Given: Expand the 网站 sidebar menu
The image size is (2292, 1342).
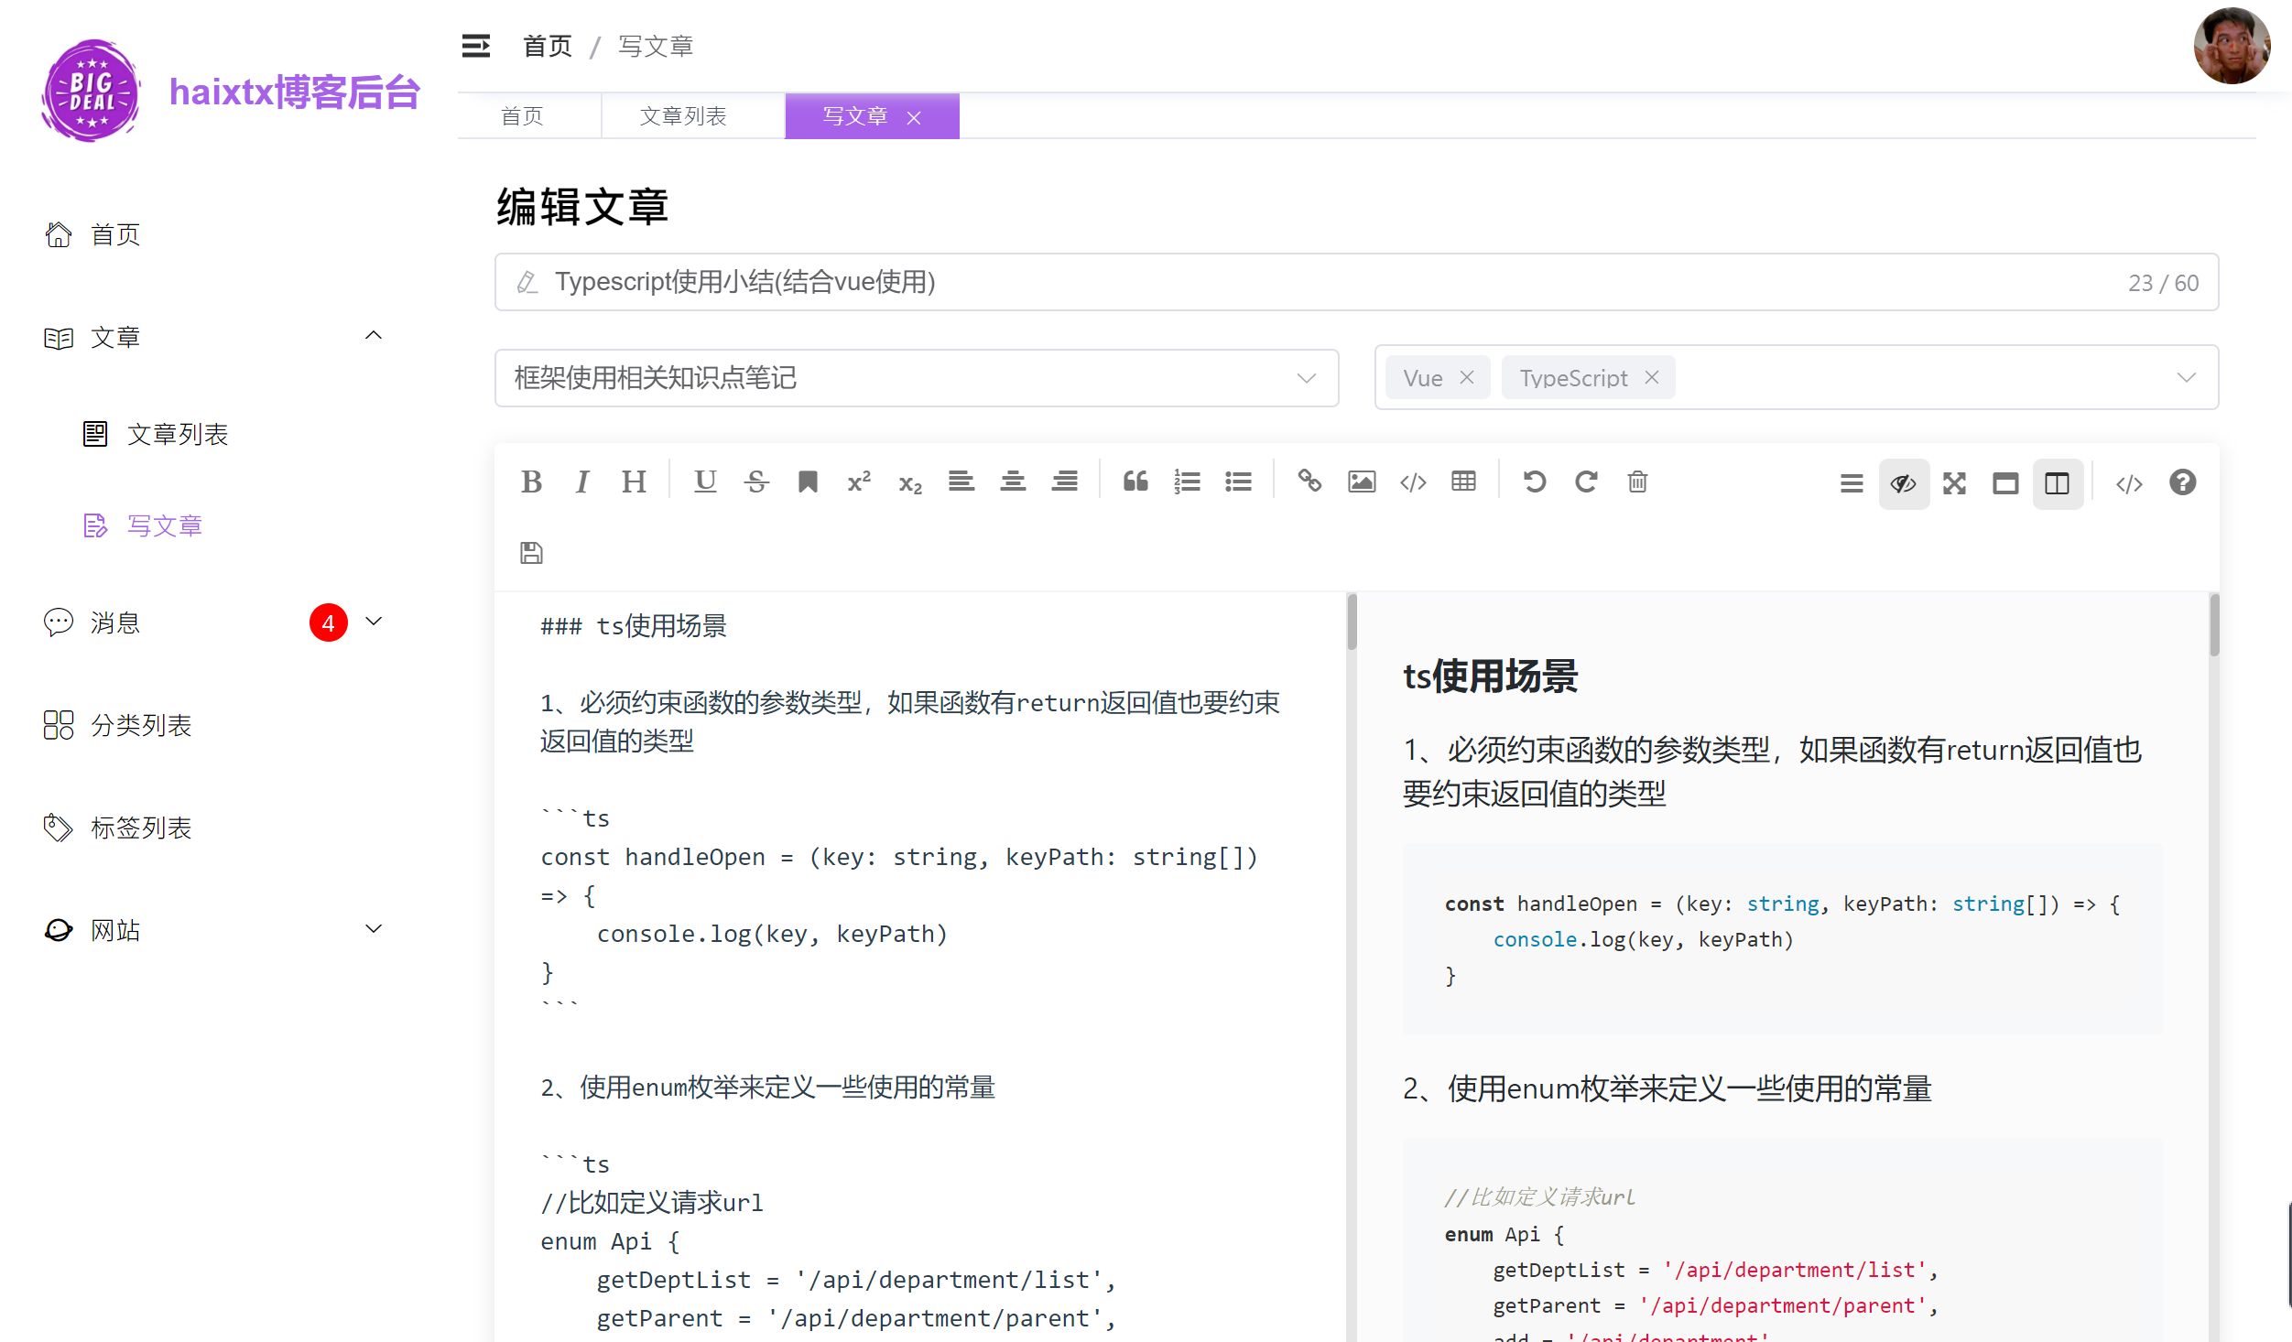Looking at the screenshot, I should pos(373,928).
